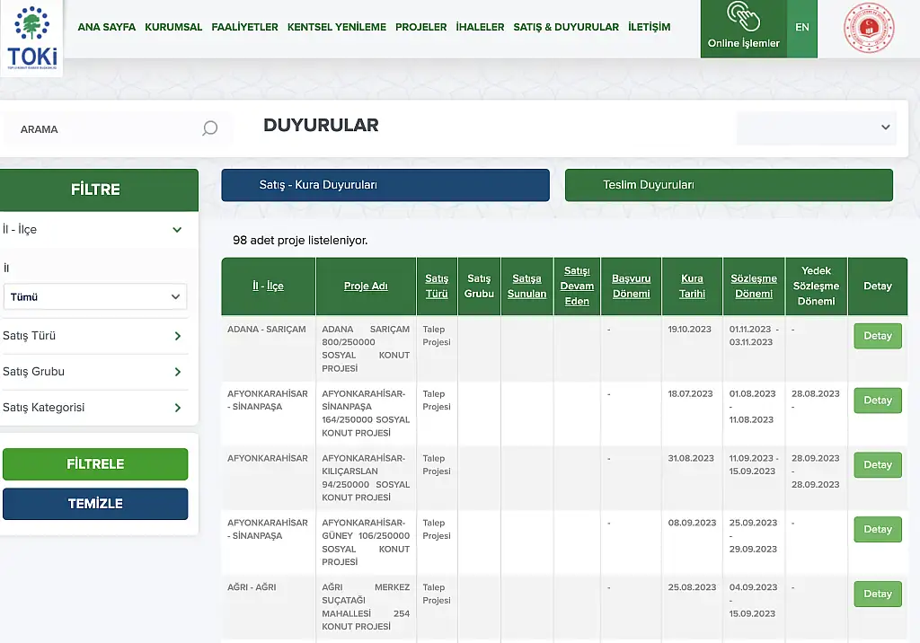The width and height of the screenshot is (920, 643).
Task: Click the FİLTRELE button
Action: point(95,464)
